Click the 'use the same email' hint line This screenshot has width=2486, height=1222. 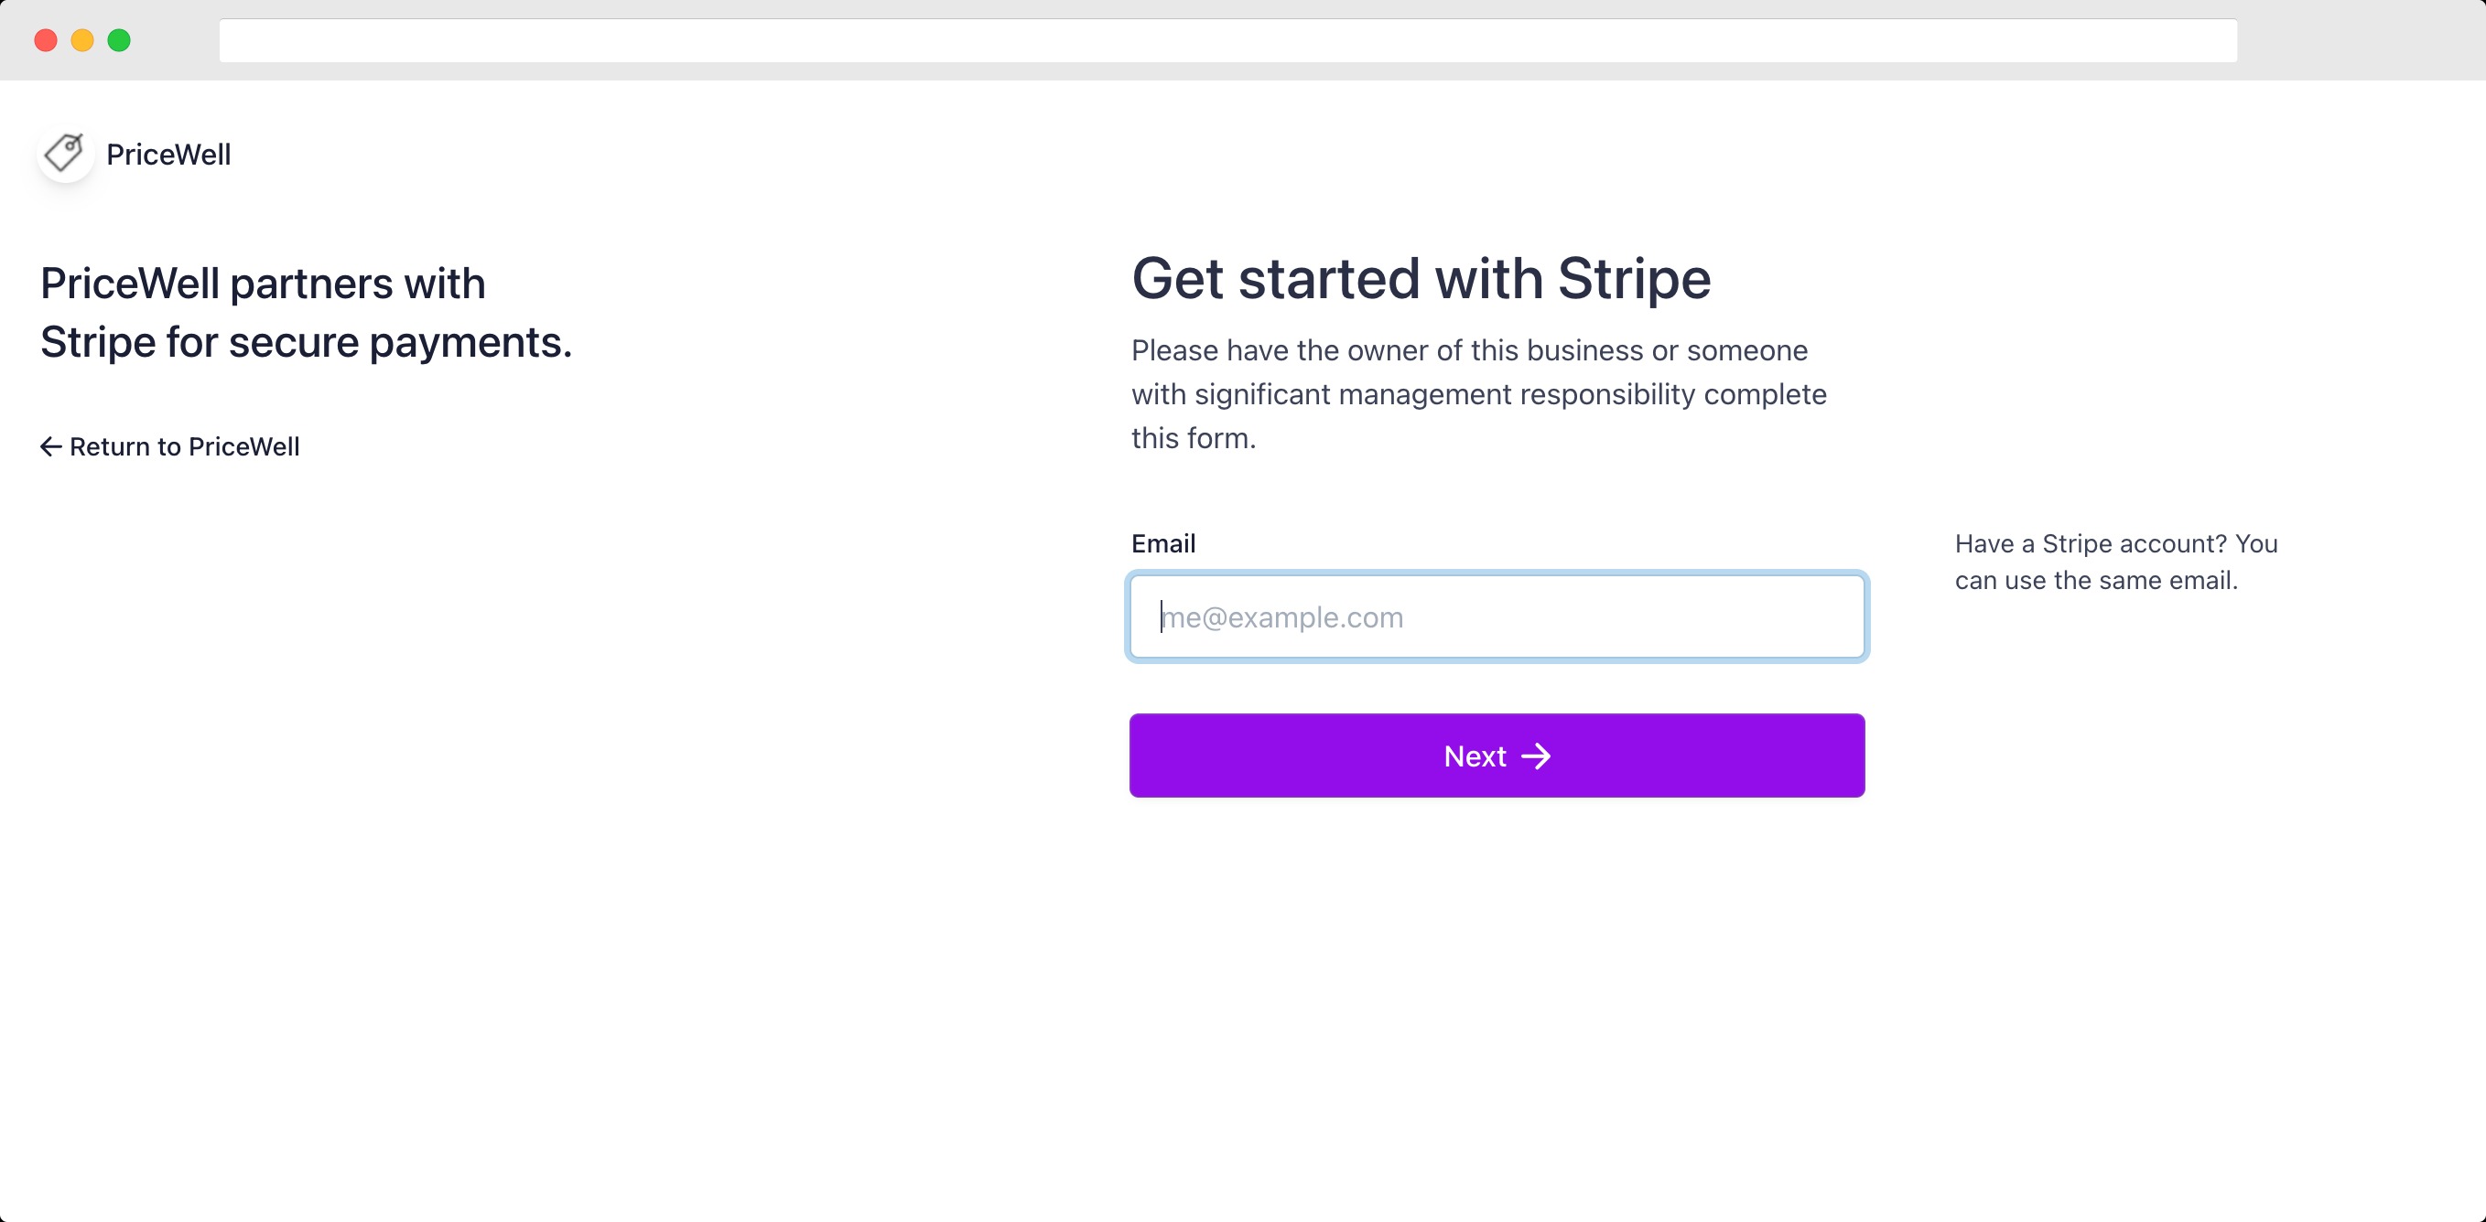(2096, 581)
